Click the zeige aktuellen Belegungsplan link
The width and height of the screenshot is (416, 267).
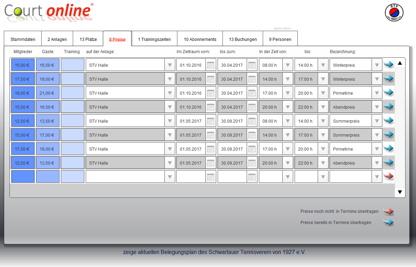point(214,252)
